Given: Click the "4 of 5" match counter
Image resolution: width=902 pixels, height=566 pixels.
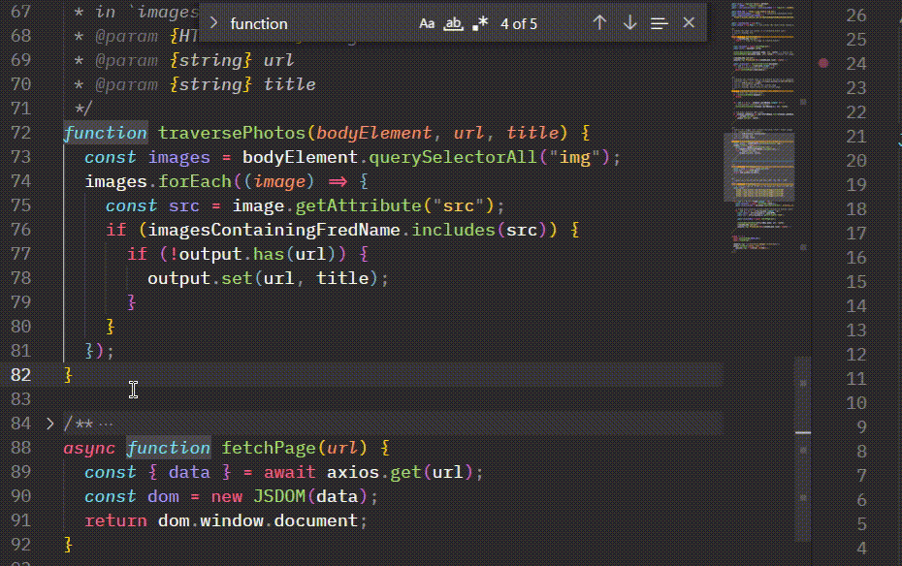Looking at the screenshot, I should point(518,24).
